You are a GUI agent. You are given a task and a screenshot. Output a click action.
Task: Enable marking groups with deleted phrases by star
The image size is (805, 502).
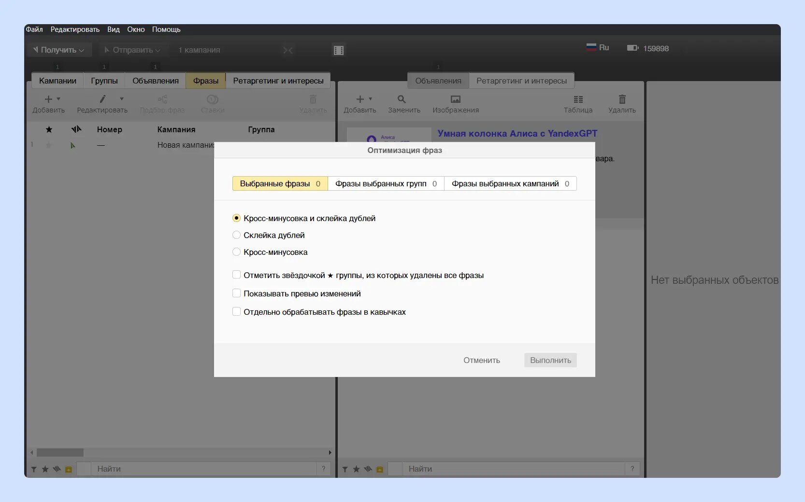236,275
